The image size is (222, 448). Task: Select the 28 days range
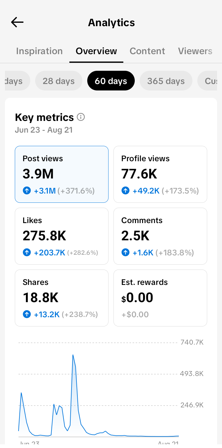(x=59, y=81)
